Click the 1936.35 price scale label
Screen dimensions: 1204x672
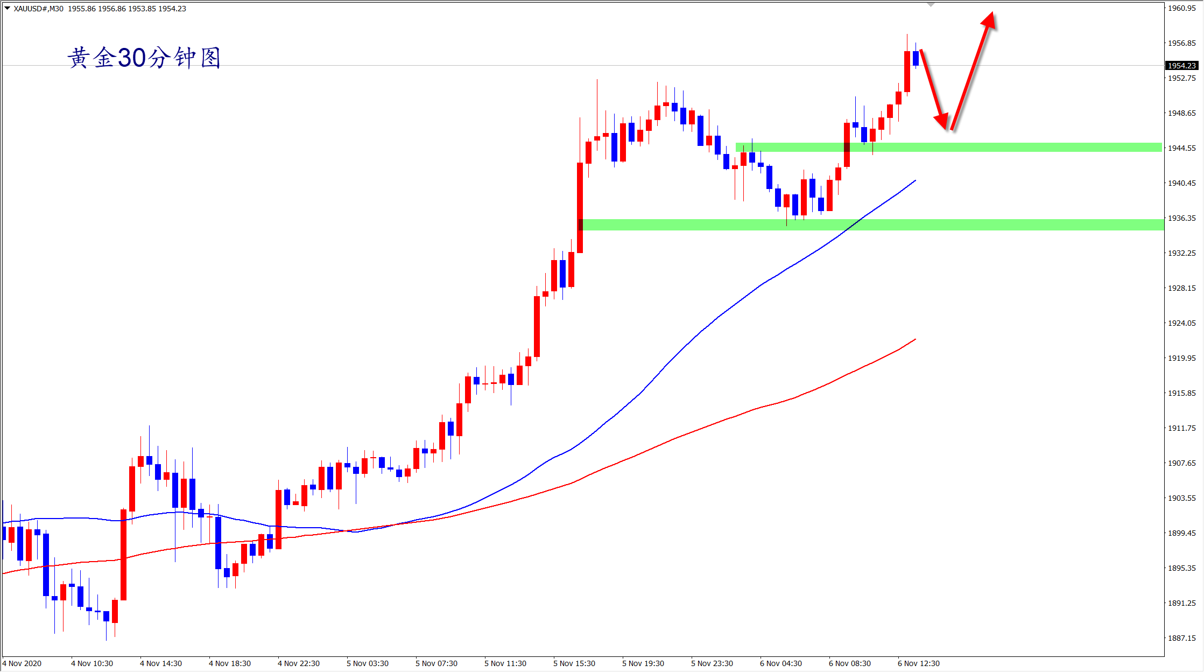(x=1181, y=218)
